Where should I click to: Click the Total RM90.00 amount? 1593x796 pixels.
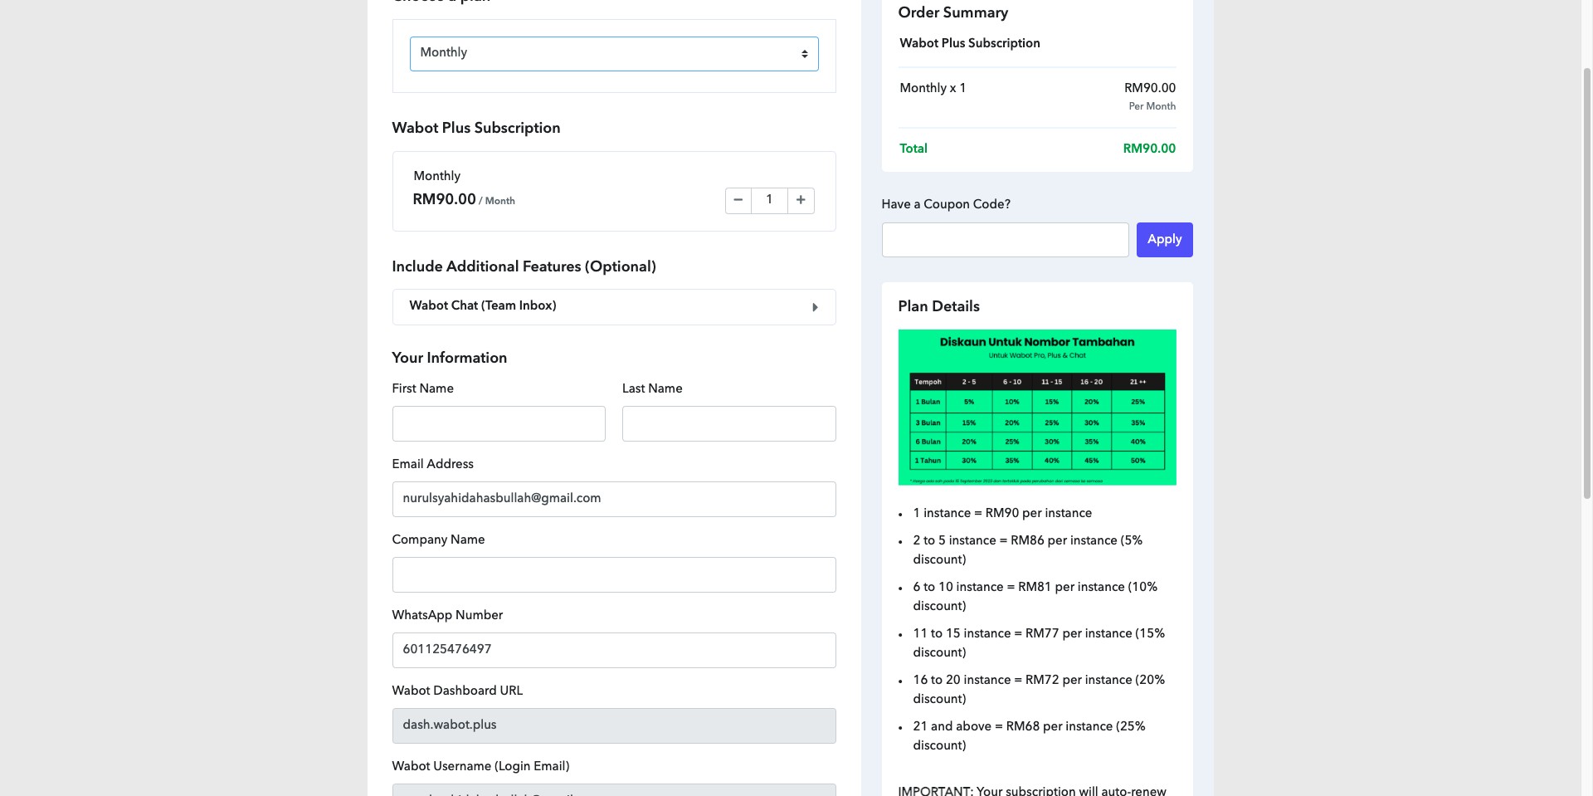point(1149,149)
